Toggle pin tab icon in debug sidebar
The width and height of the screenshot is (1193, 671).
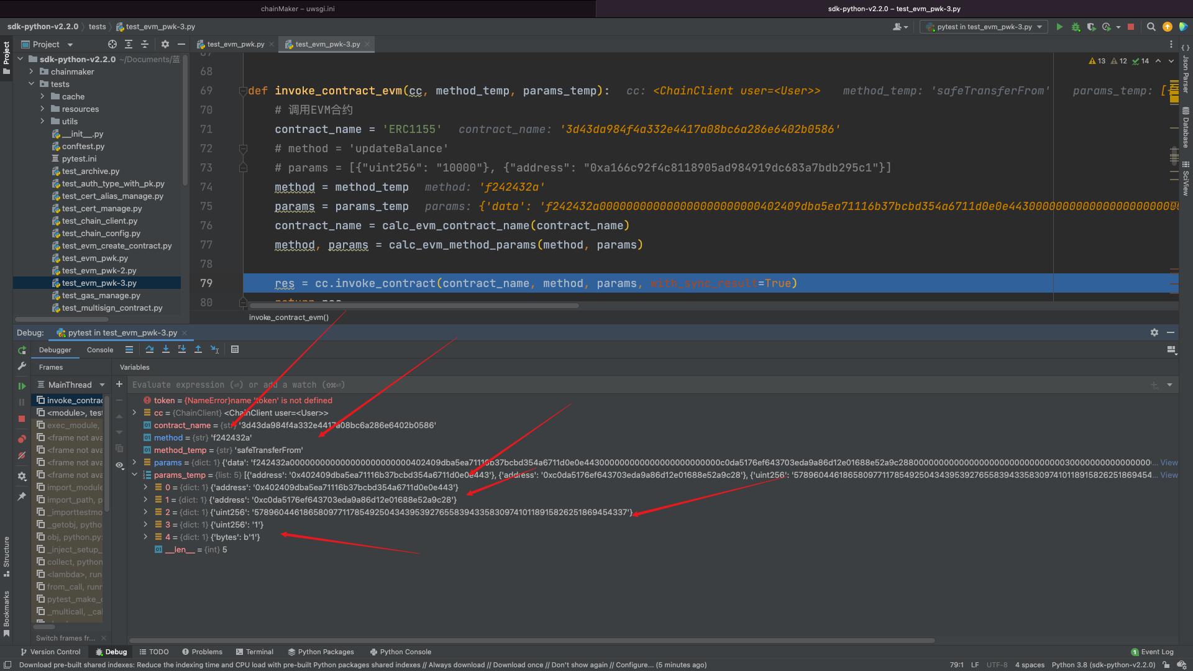tap(22, 496)
